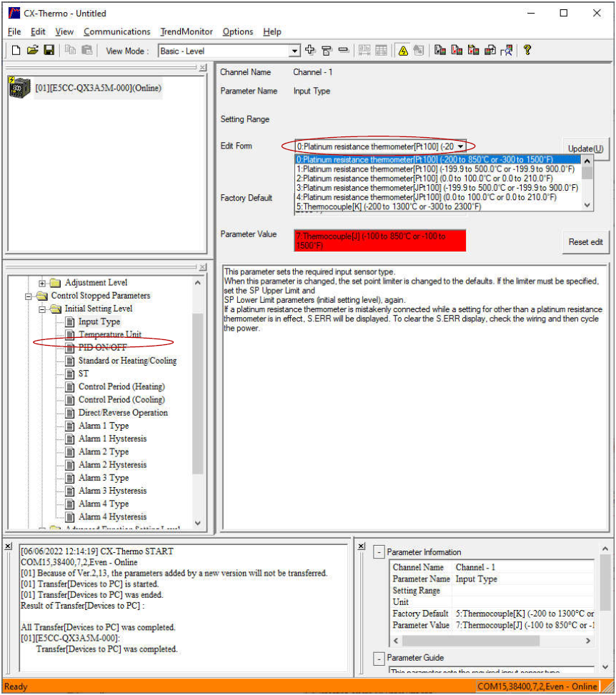The image size is (616, 695).
Task: Select Standard or Heating/Cooling tree item
Action: [x=127, y=360]
